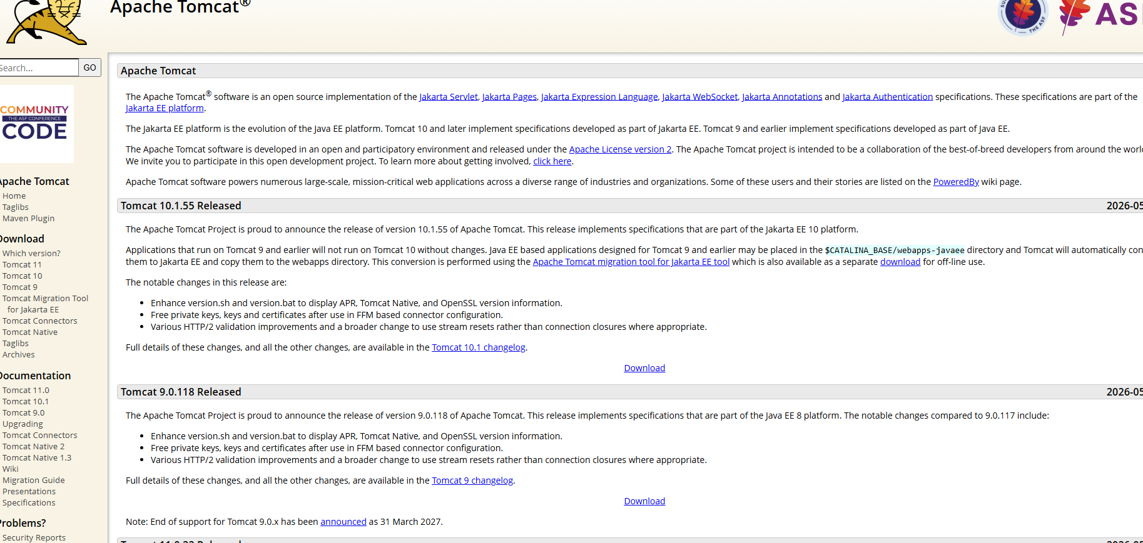Go to the Upgrading documentation page
The height and width of the screenshot is (543, 1143).
(23, 424)
